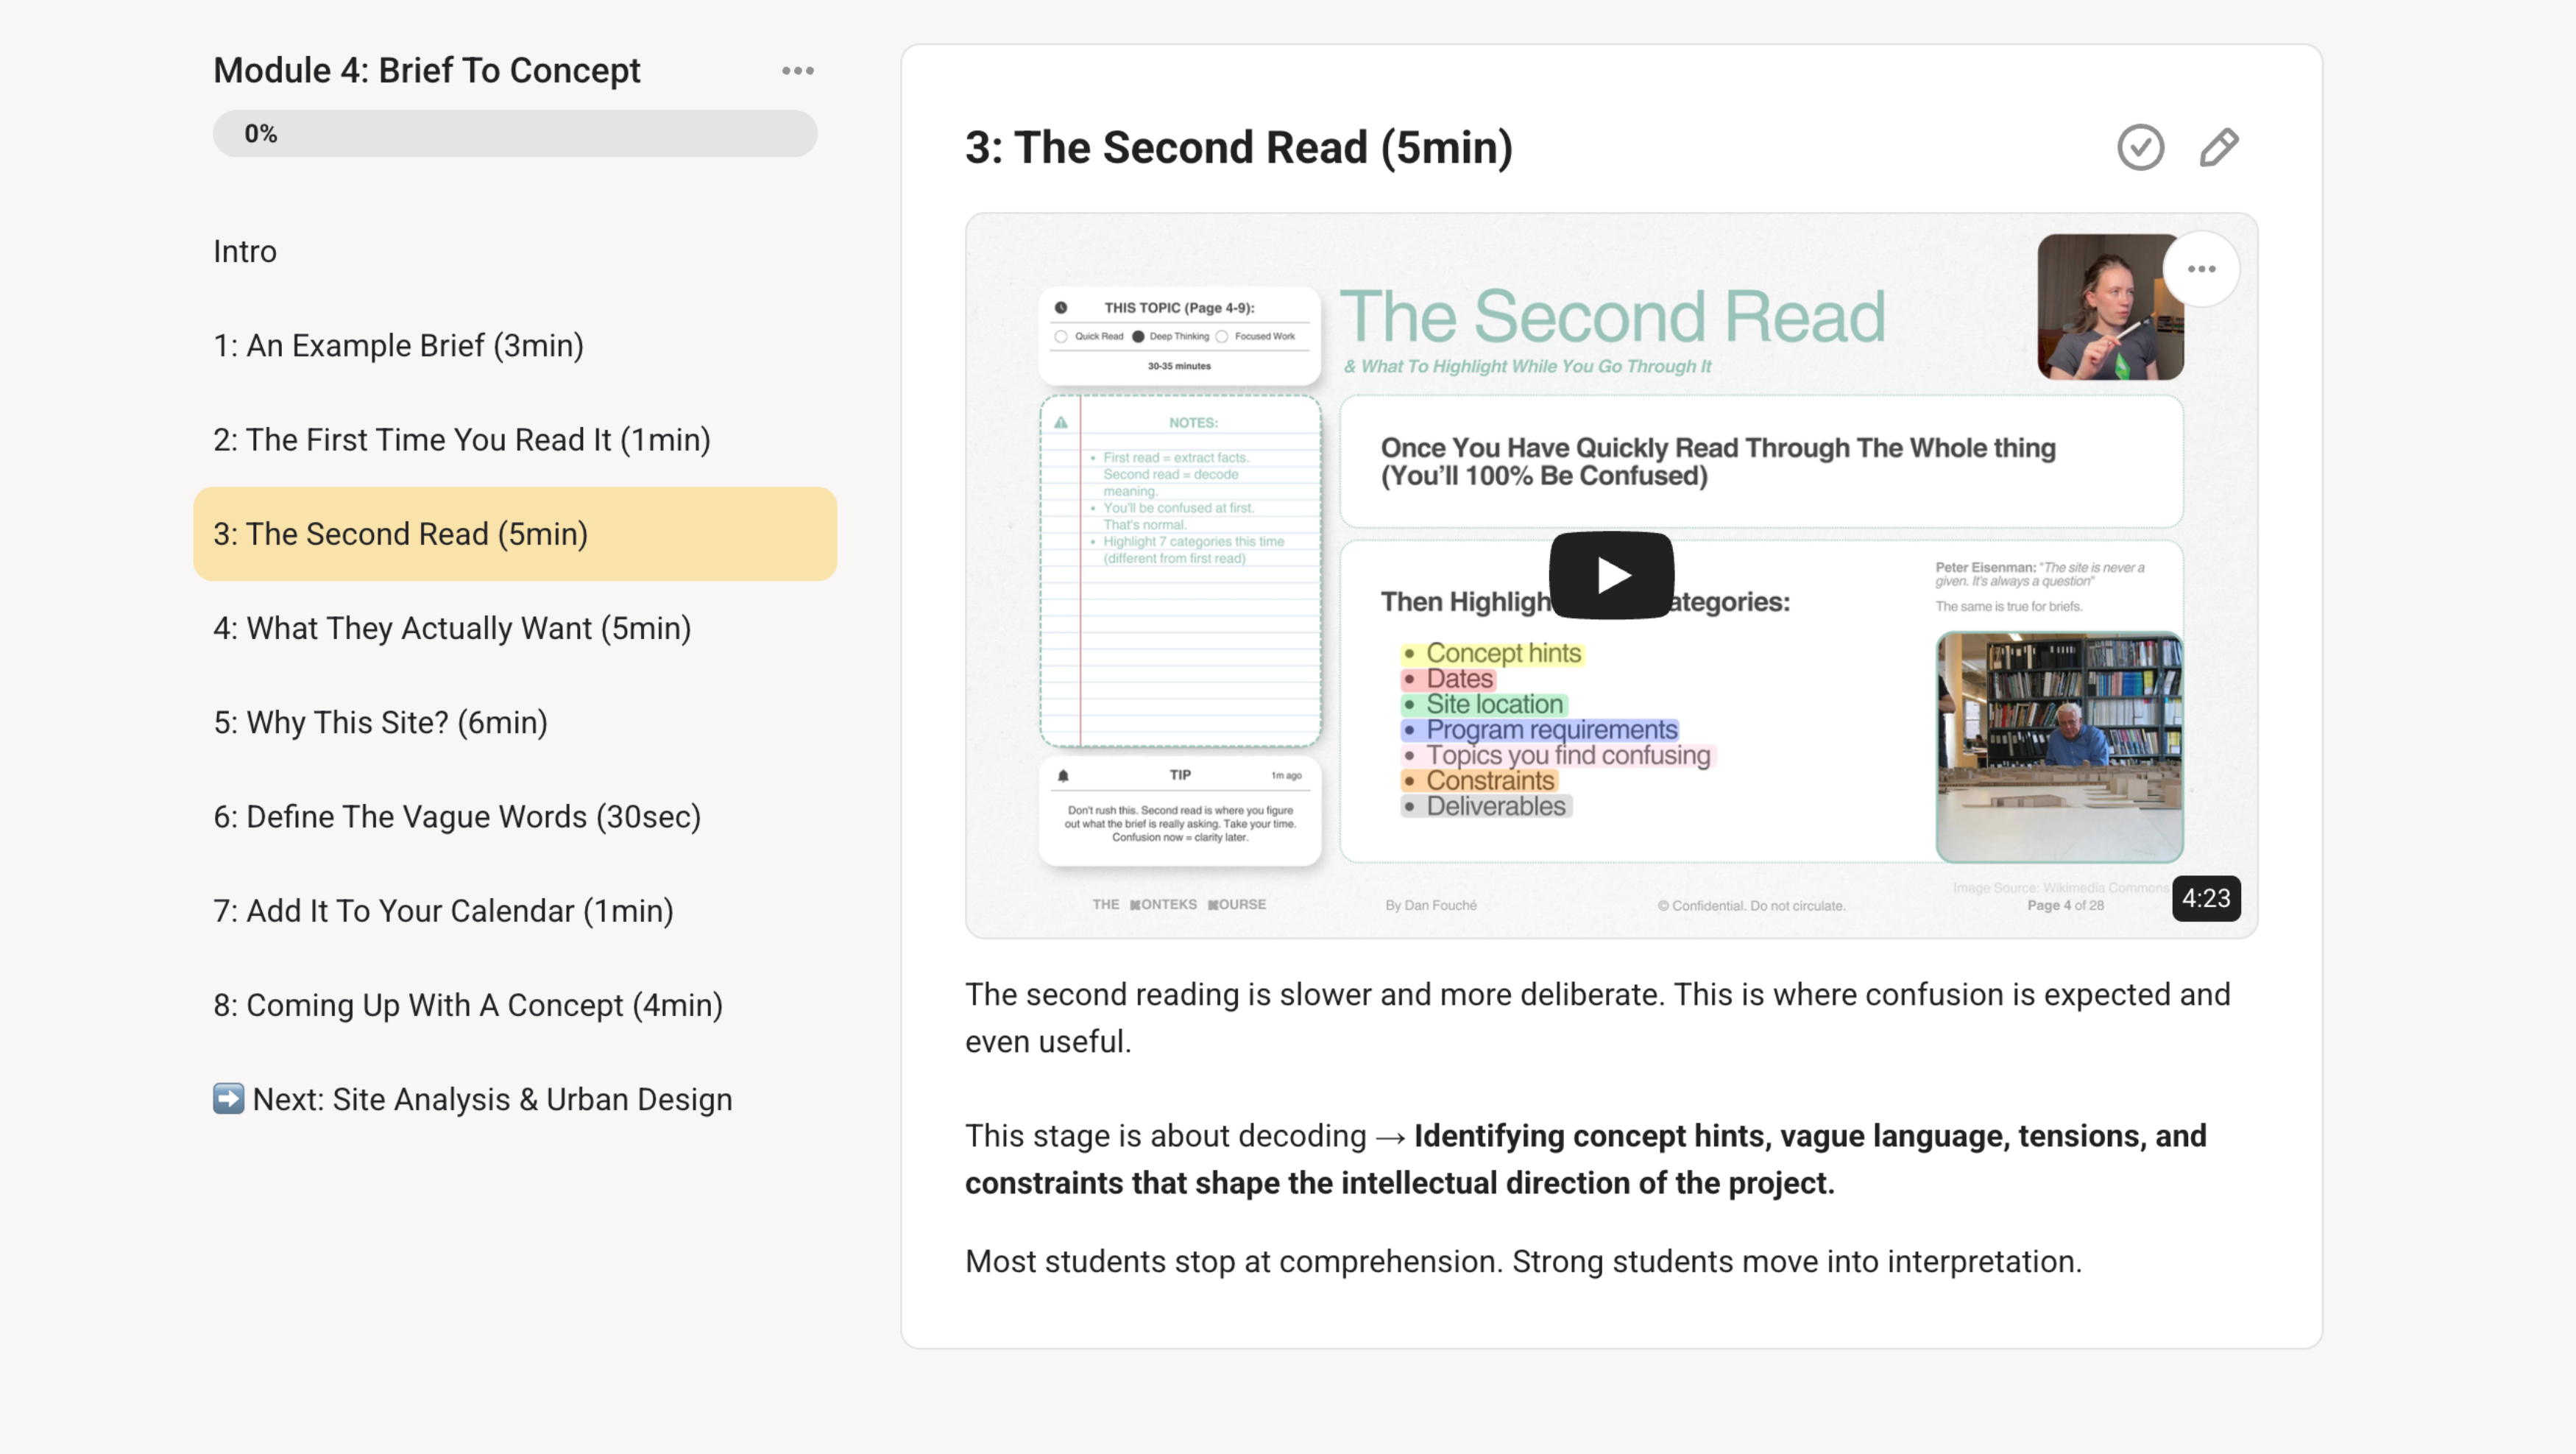This screenshot has width=2576, height=1454.
Task: Click the 4:23 video duration badge
Action: tap(2205, 898)
